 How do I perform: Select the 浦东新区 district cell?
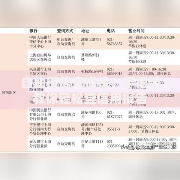coord(9,93)
